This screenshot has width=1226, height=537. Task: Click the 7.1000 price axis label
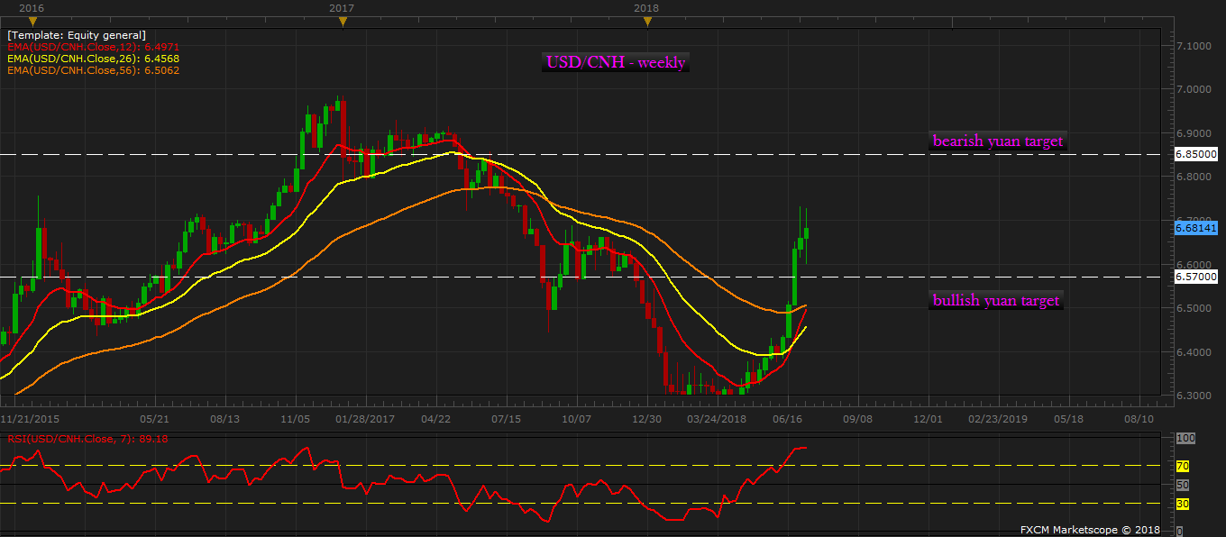click(x=1194, y=45)
